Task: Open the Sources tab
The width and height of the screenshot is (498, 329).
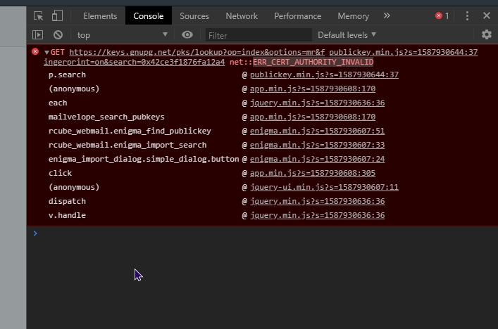Action: coord(194,16)
